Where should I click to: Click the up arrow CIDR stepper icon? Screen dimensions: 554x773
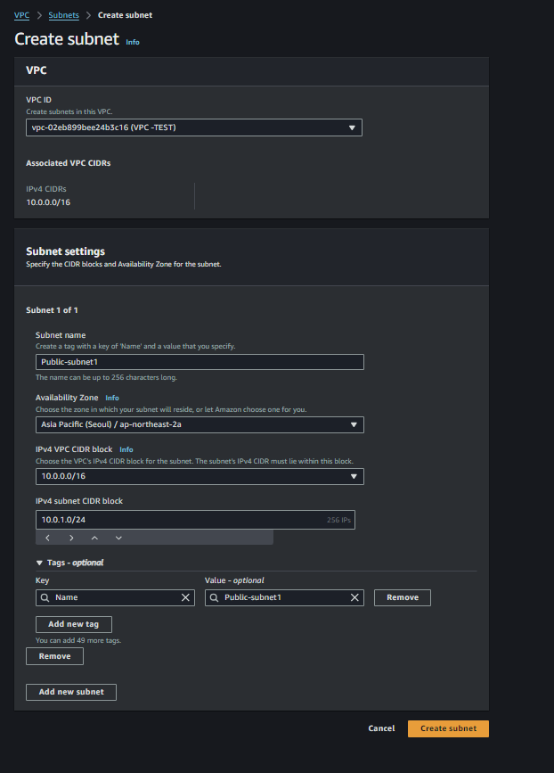click(94, 538)
